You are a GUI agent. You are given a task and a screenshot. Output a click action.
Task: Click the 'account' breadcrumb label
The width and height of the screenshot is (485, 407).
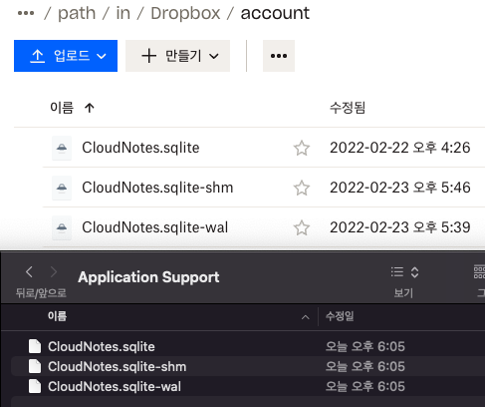pyautogui.click(x=275, y=13)
